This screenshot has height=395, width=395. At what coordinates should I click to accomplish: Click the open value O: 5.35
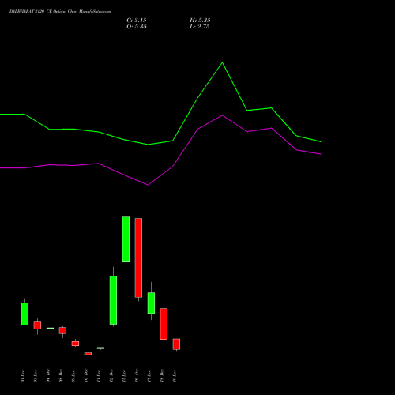pos(137,27)
